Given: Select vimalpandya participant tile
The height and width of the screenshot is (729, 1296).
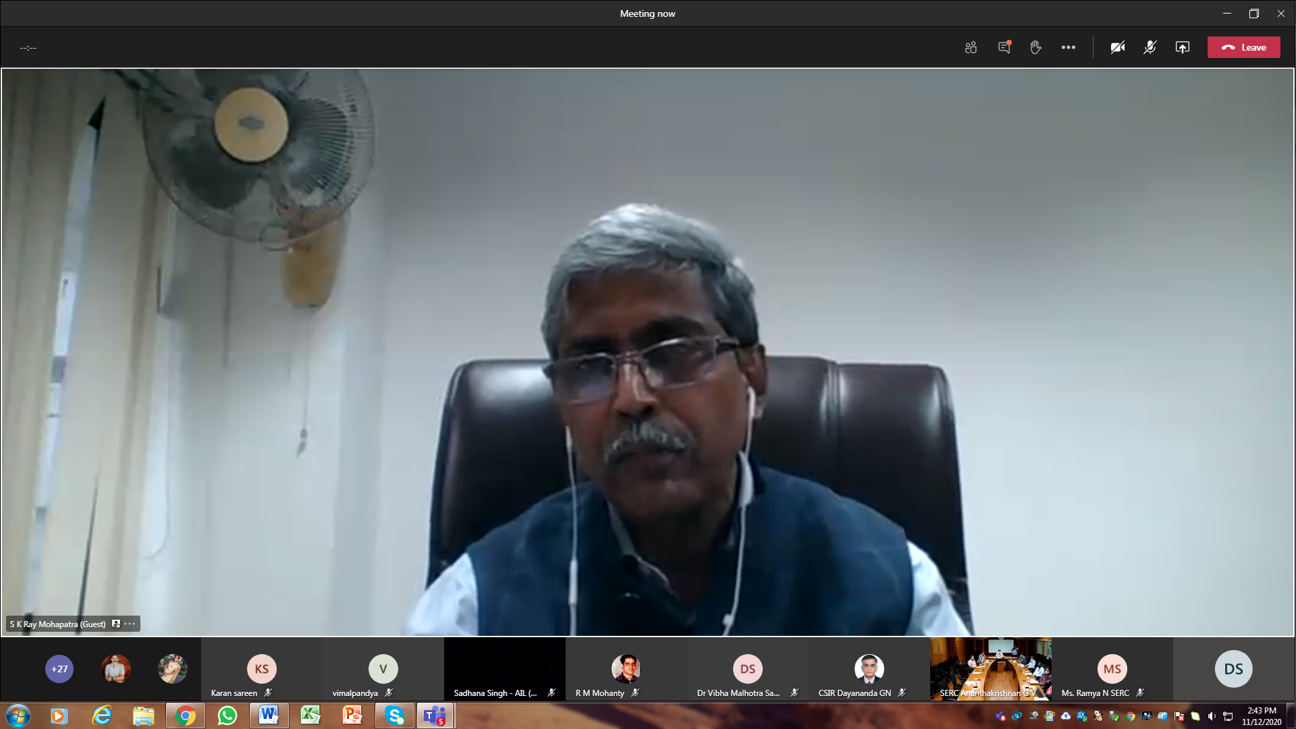Looking at the screenshot, I should point(383,669).
